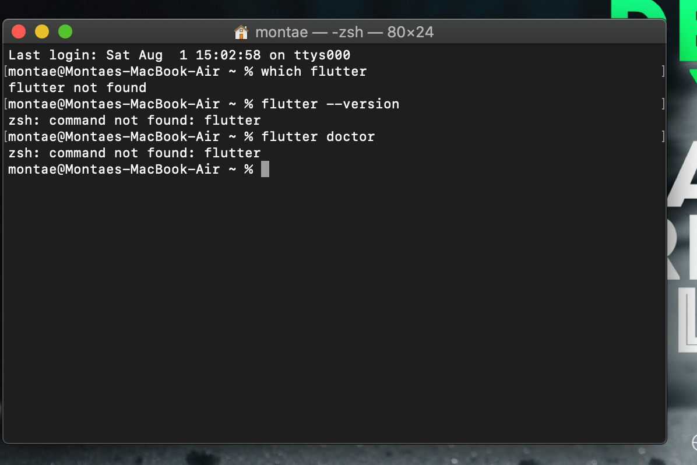The width and height of the screenshot is (697, 465).
Task: Click the home icon in the title bar
Action: 241,32
